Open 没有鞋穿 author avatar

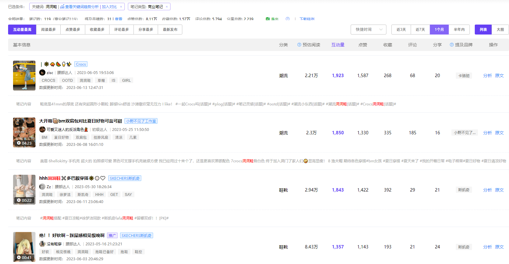(x=42, y=244)
